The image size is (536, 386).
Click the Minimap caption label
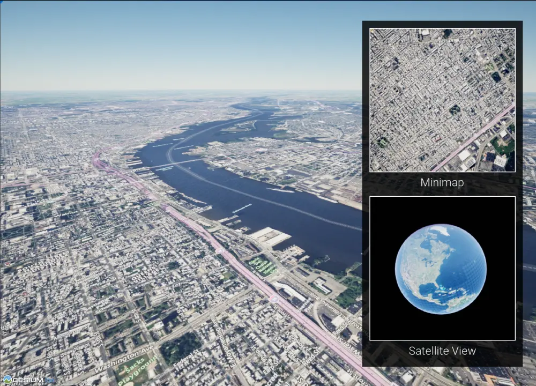pos(442,182)
